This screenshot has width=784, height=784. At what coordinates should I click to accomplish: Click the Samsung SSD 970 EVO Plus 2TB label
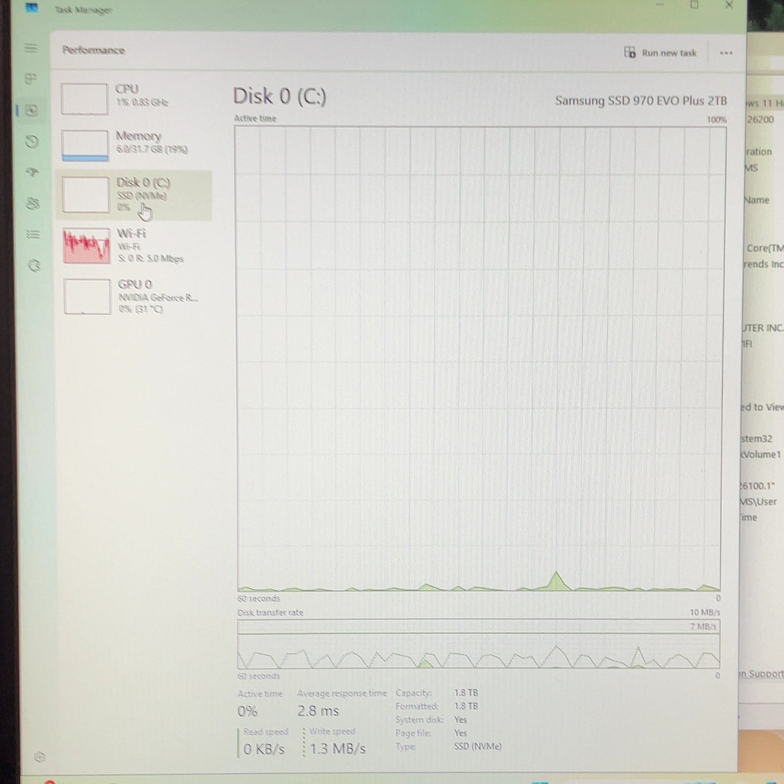tap(641, 101)
